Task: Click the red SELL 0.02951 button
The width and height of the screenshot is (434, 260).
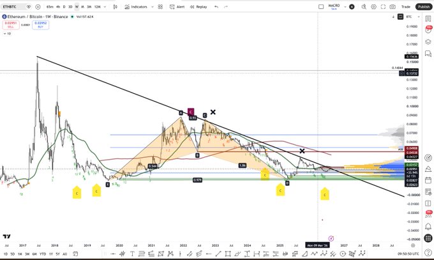Action: point(11,25)
